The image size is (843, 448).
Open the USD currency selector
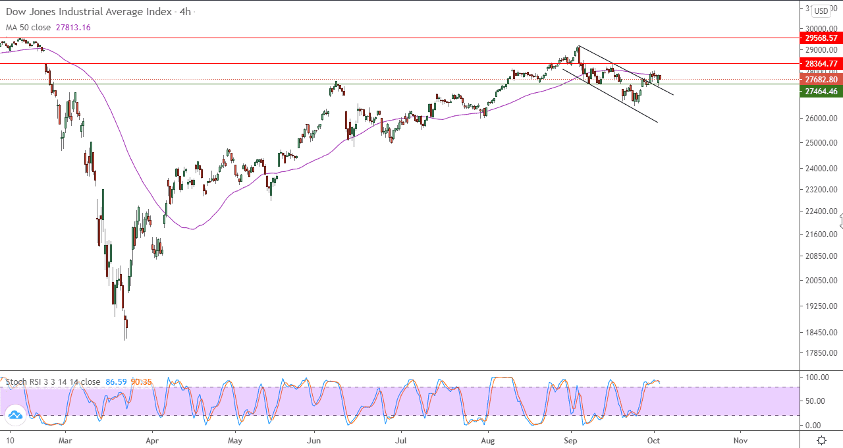[x=821, y=11]
